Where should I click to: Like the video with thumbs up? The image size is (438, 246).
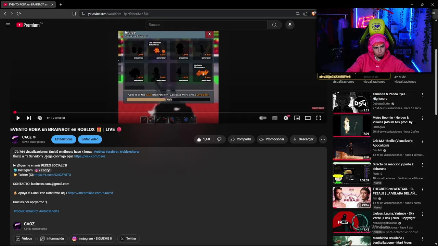click(x=203, y=139)
